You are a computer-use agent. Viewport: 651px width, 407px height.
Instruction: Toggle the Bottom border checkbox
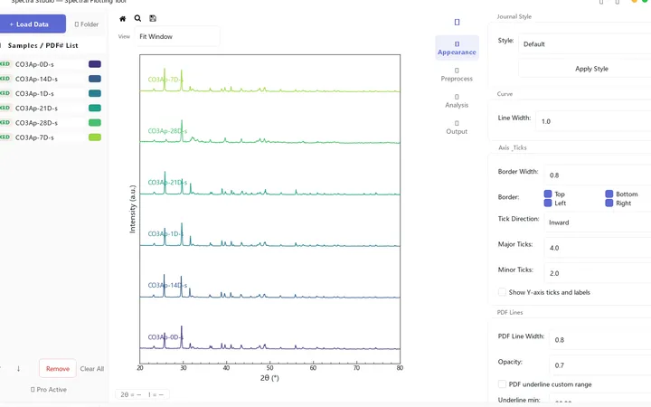(x=609, y=194)
